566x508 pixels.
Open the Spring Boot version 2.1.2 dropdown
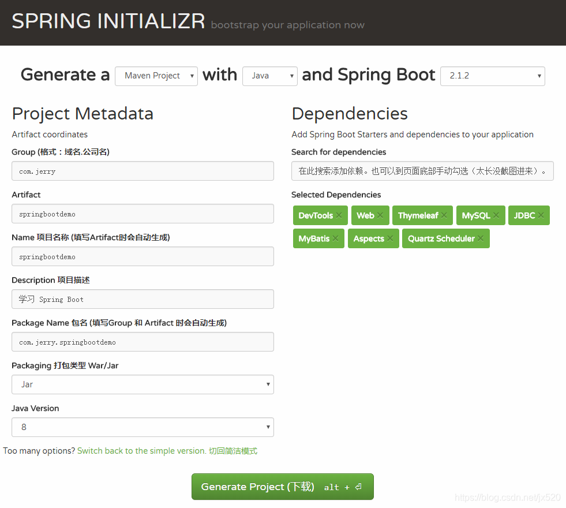[x=492, y=76]
